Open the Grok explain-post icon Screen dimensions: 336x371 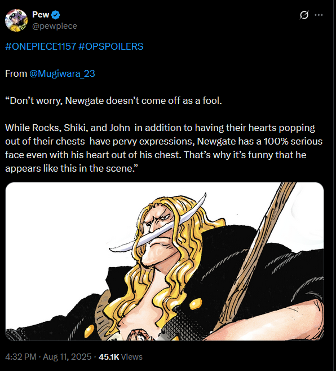tap(304, 15)
